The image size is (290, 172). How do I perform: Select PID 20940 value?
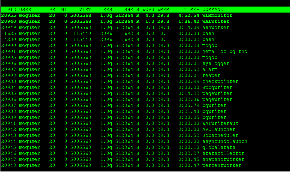coord(9,22)
